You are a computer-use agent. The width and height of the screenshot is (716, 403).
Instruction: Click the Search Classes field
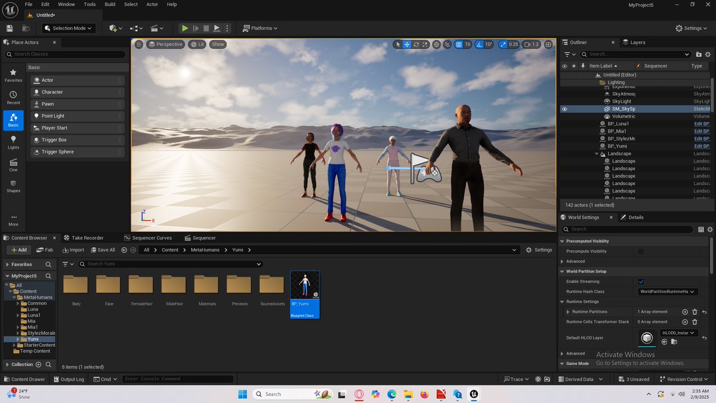tap(66, 54)
